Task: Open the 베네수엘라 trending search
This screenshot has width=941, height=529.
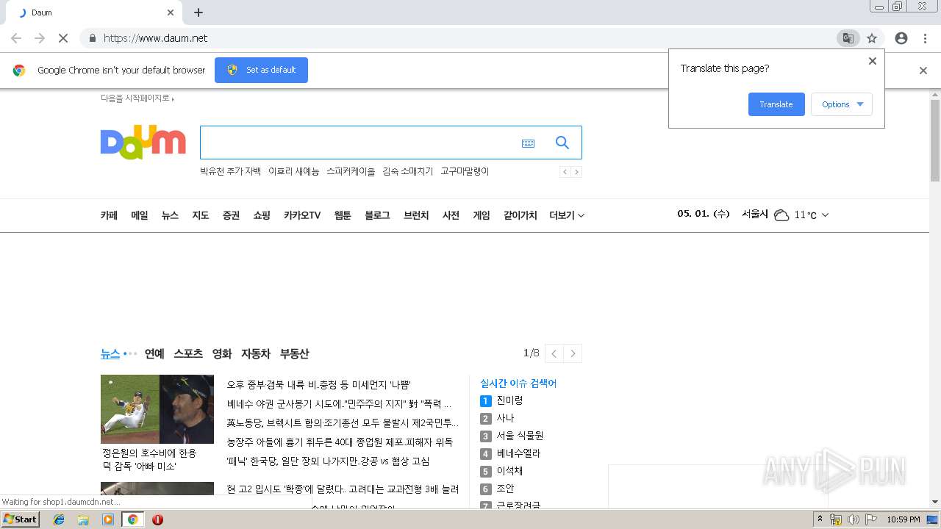Action: pos(518,453)
